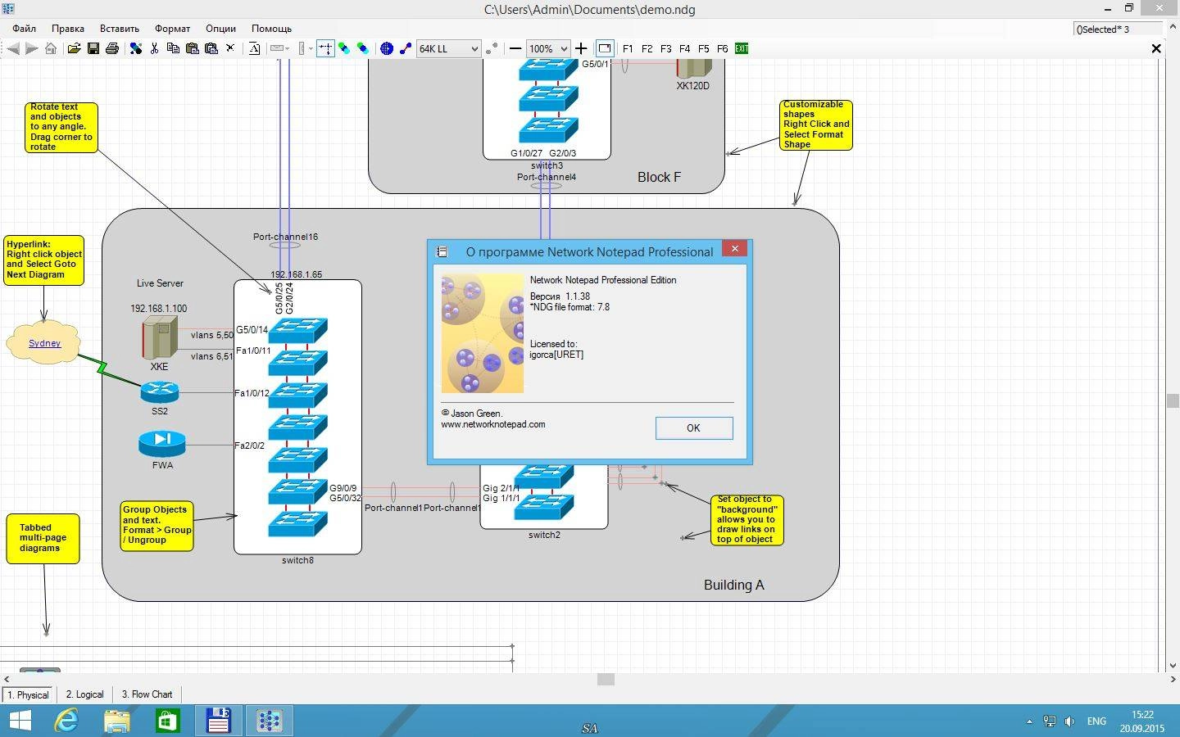The width and height of the screenshot is (1180, 737).
Task: Select the SS2 router icon
Action: tap(159, 391)
